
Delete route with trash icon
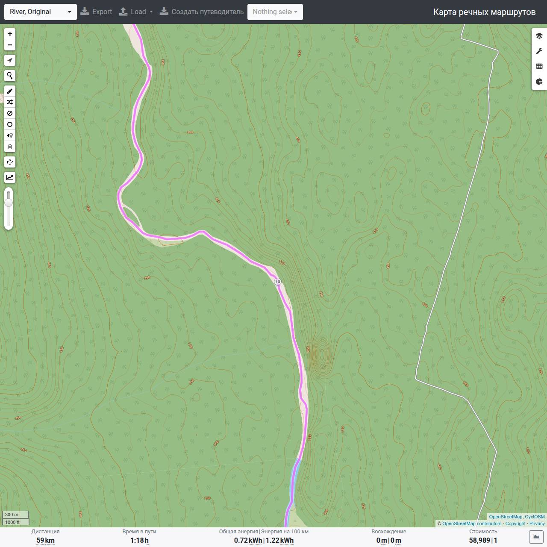[10, 147]
